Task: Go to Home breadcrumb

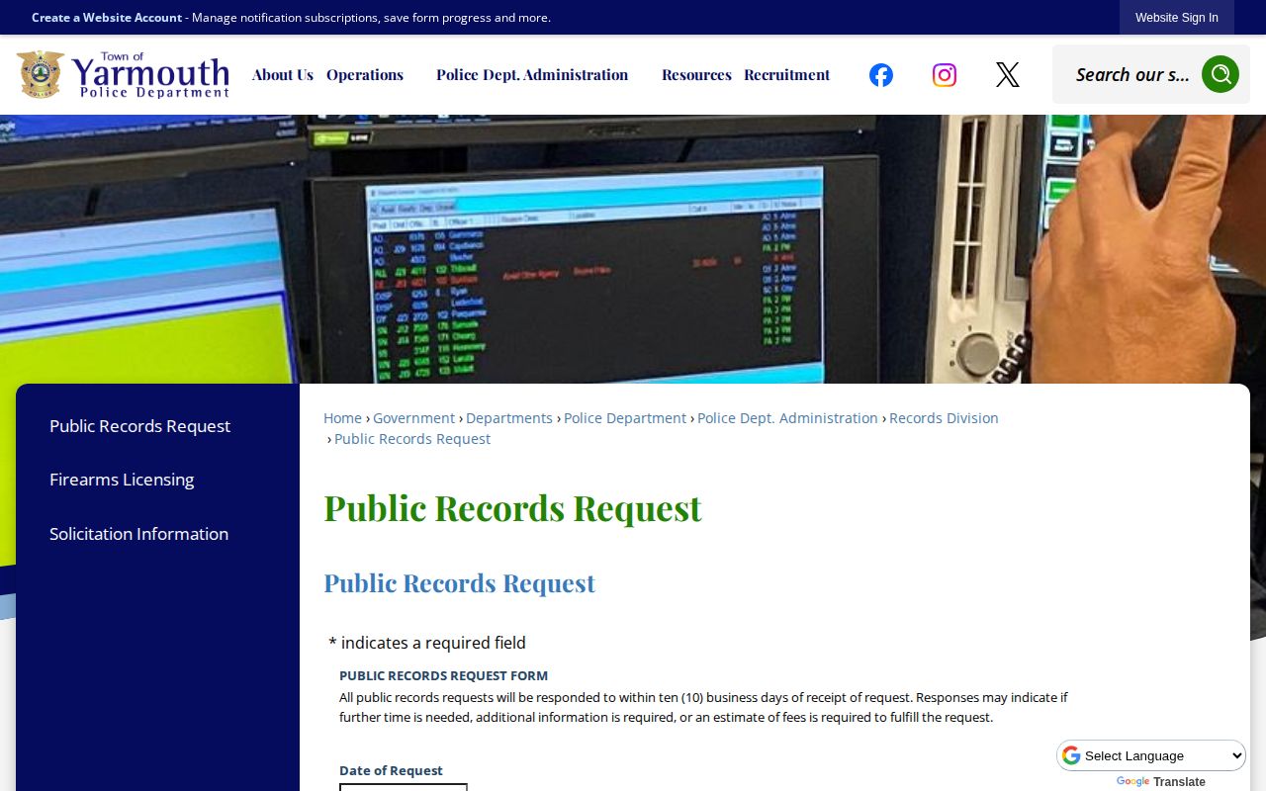Action: [342, 418]
